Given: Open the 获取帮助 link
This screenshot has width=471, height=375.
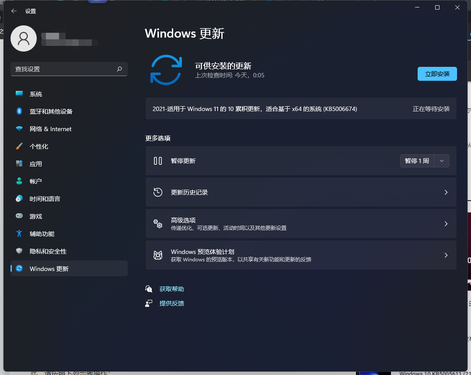Looking at the screenshot, I should (171, 289).
